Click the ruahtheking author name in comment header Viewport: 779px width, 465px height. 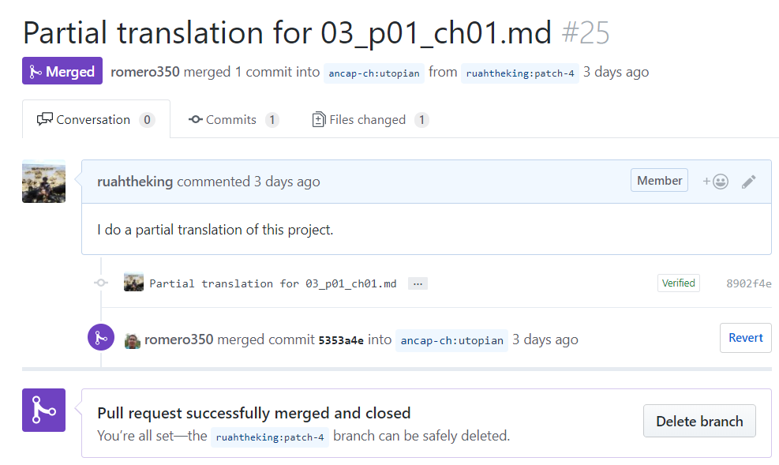[x=135, y=182]
